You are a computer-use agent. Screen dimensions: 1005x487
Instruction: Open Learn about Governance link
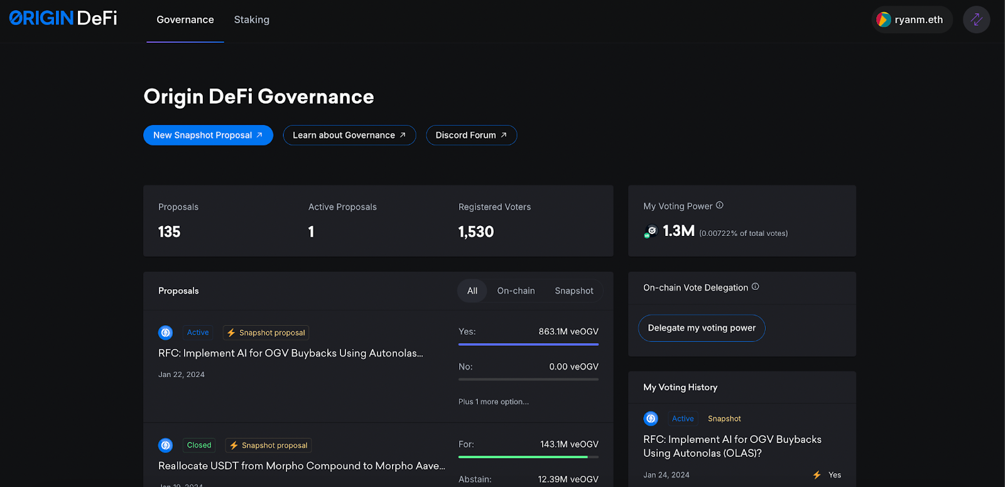349,135
